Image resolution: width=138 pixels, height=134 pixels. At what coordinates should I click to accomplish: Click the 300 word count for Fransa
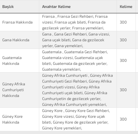[123, 22]
